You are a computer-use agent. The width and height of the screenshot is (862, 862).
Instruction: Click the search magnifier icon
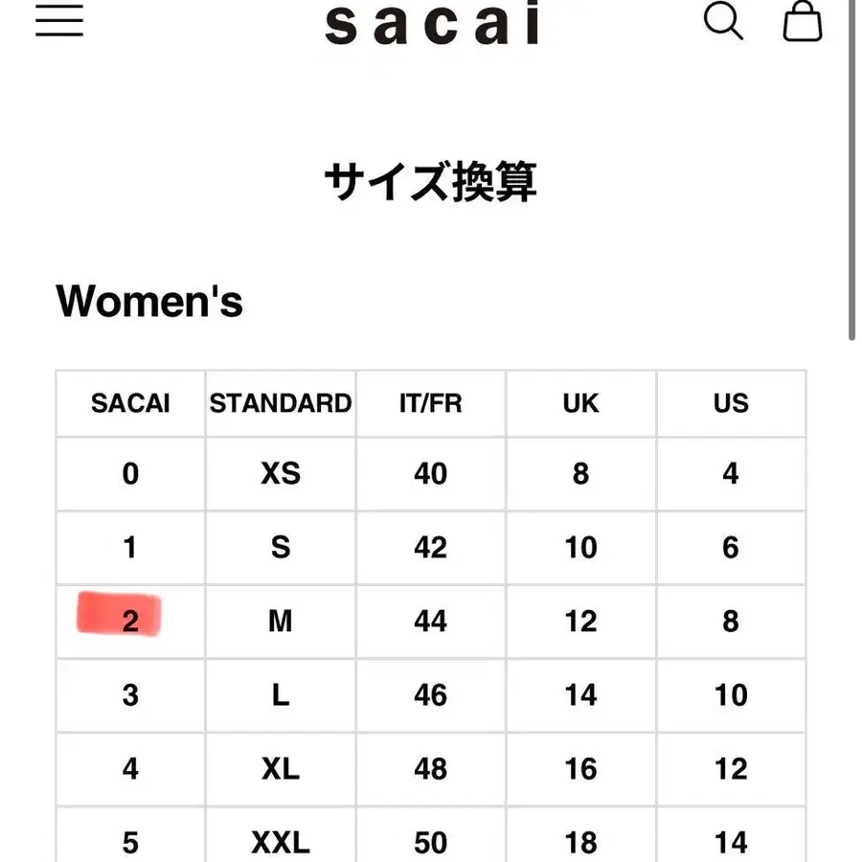point(723,21)
